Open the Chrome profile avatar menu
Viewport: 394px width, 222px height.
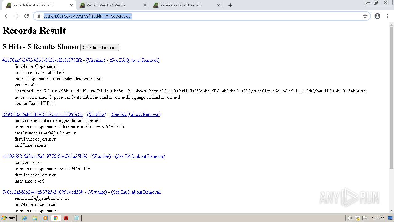(x=377, y=16)
